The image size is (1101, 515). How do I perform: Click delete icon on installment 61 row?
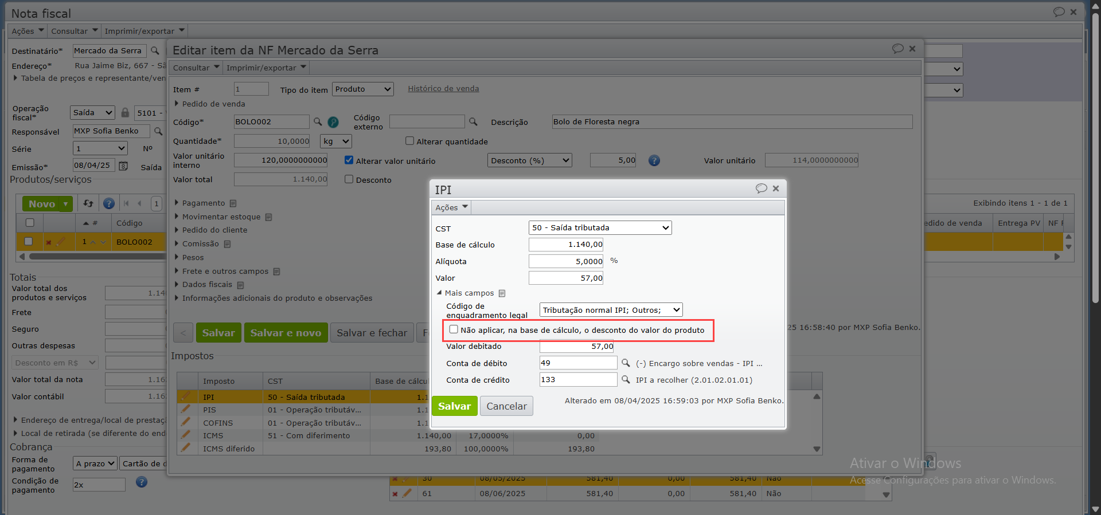(395, 494)
